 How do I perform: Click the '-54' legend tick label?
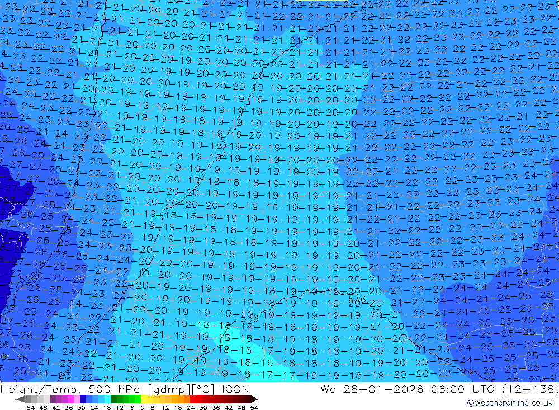point(28,408)
